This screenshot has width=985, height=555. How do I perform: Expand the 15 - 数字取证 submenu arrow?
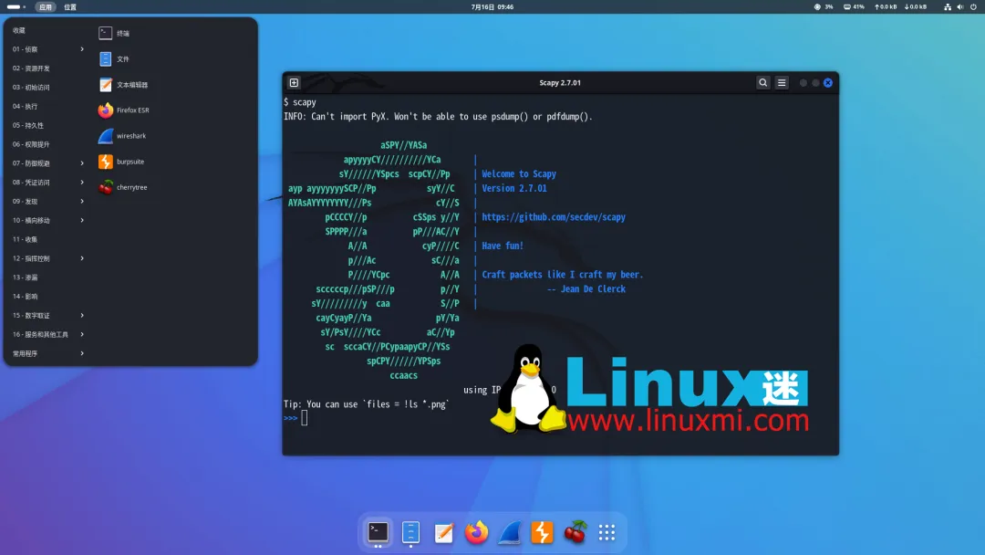(82, 316)
